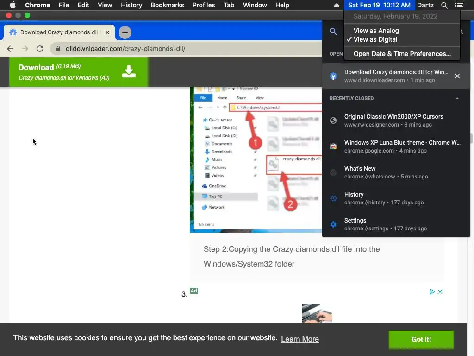Collapse the Recently Closed section

coord(457,98)
